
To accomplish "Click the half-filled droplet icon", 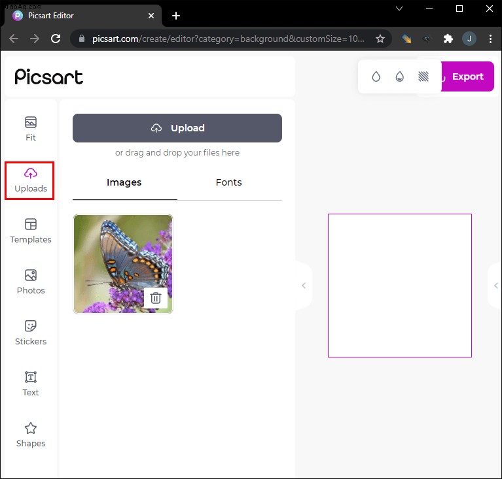I will pos(399,76).
